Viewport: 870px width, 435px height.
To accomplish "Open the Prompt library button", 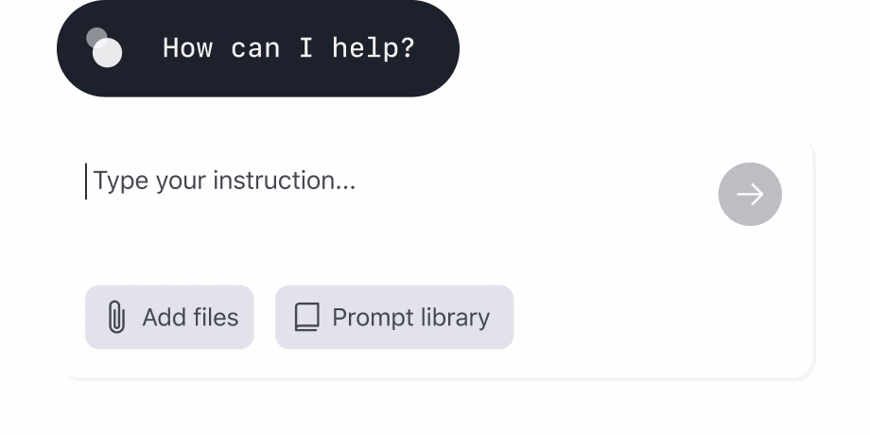I will (x=394, y=318).
